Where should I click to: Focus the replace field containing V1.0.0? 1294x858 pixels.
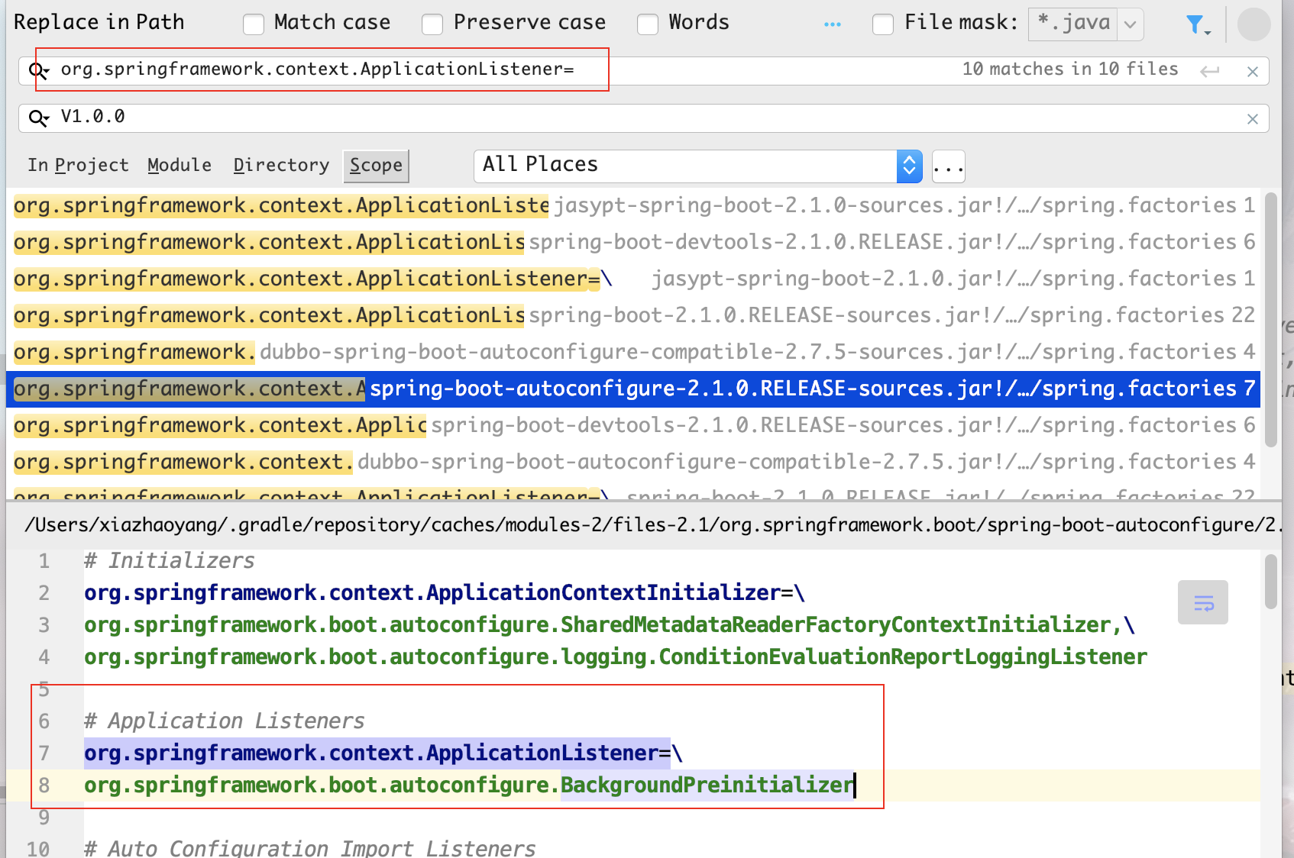click(x=644, y=118)
